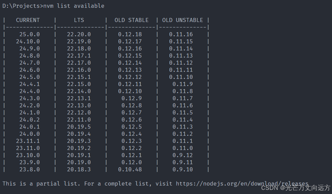Select old stable version 0.12.17
Screen dimensions: 332x194
(x=130, y=42)
